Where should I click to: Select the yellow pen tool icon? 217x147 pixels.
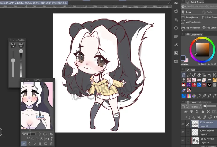coord(214,80)
